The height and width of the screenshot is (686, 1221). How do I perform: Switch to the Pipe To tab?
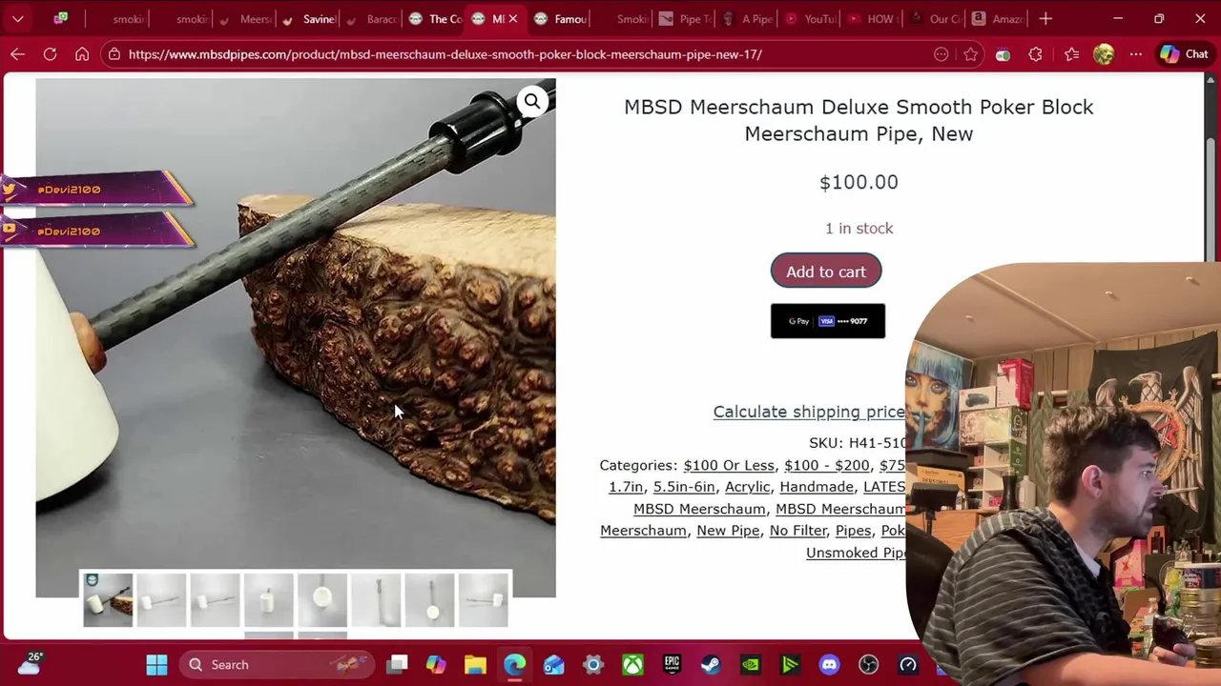point(685,19)
